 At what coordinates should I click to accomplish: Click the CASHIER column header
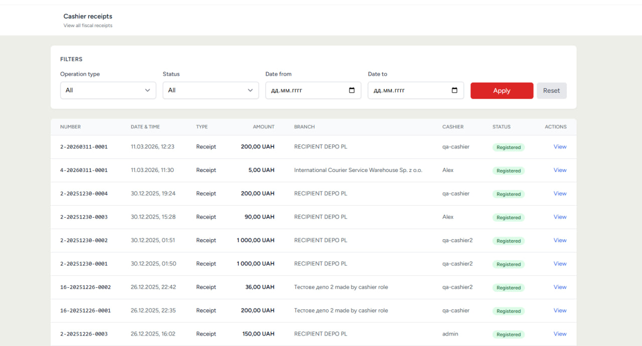coord(453,127)
